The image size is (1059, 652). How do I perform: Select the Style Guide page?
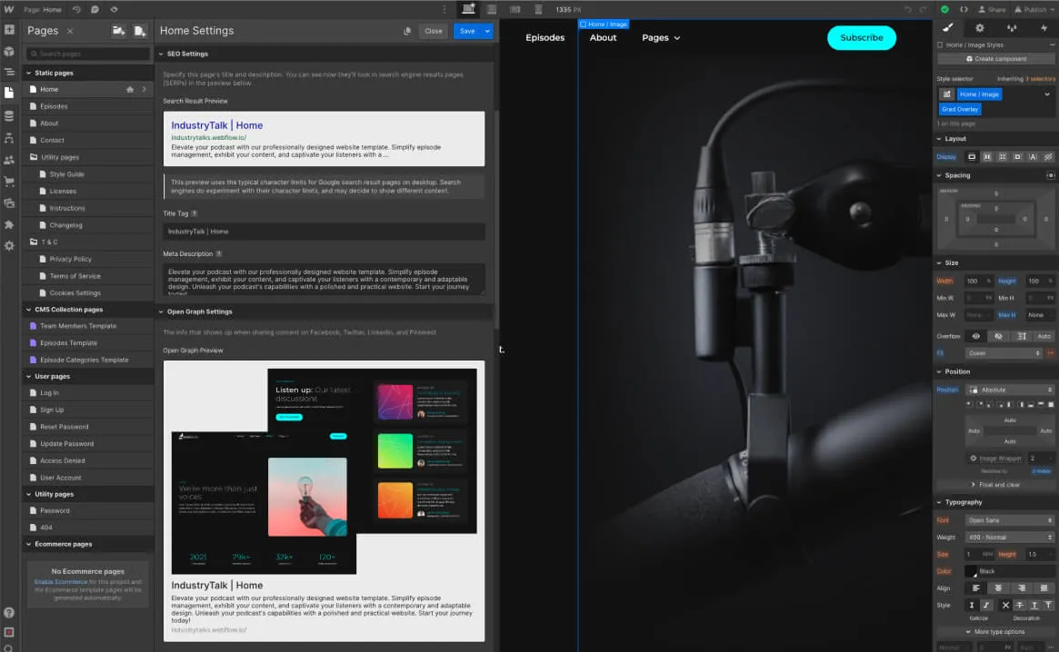pyautogui.click(x=88, y=174)
